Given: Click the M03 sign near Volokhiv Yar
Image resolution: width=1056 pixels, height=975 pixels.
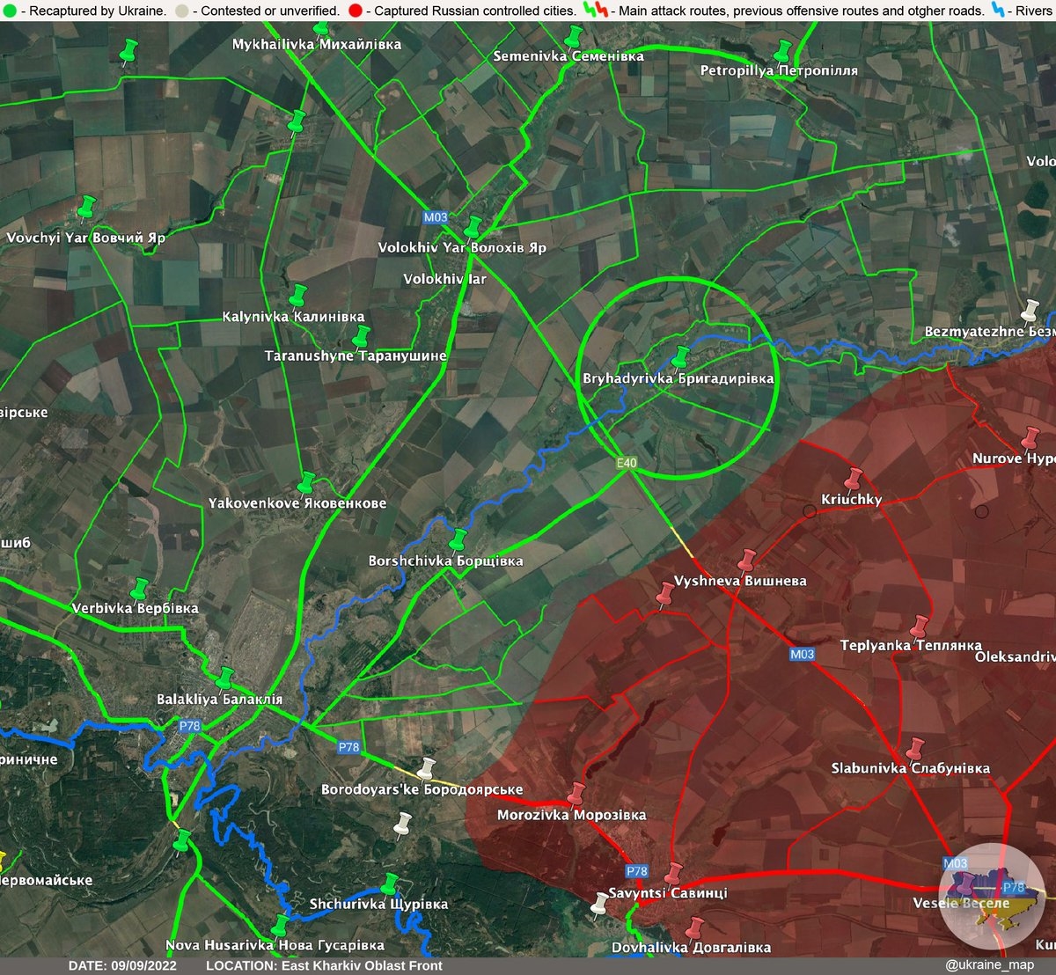Looking at the screenshot, I should (x=435, y=217).
